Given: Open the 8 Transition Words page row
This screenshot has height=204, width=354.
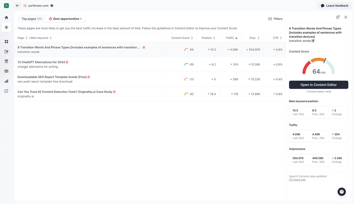Looking at the screenshot, I should (150, 50).
